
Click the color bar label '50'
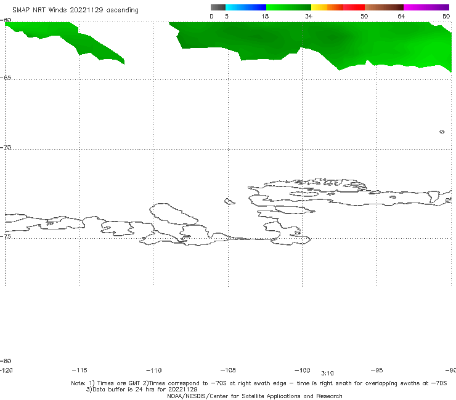tap(364, 16)
